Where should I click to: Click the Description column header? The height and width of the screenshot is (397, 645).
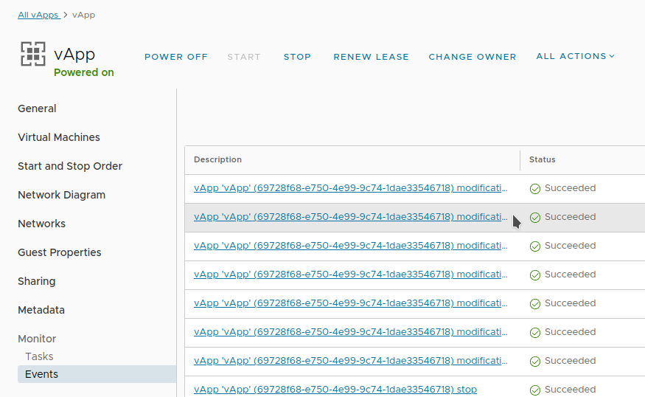[217, 159]
